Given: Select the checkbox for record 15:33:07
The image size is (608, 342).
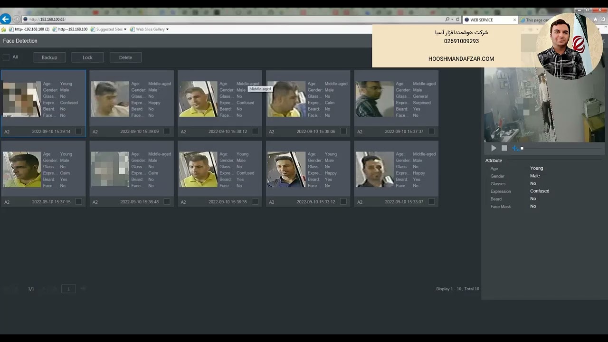Looking at the screenshot, I should point(431,201).
